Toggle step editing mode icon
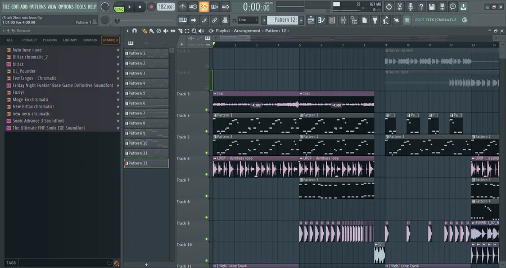Viewport: 506px width, 268px height. 204,20
